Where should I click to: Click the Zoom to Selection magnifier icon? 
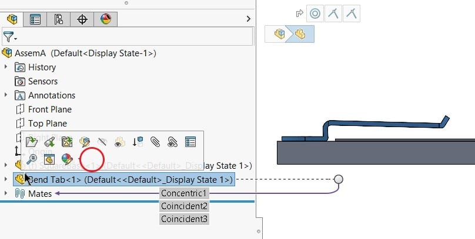(x=32, y=158)
